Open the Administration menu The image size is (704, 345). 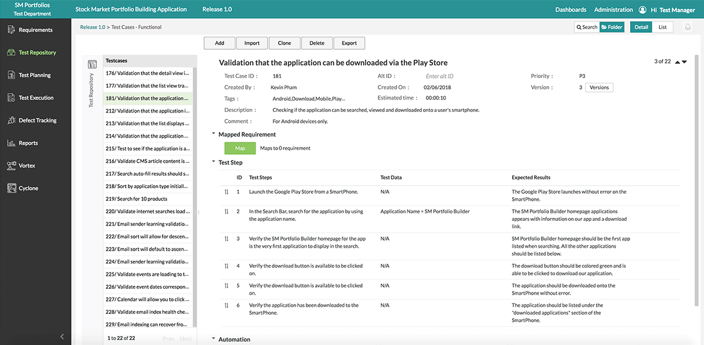(614, 9)
